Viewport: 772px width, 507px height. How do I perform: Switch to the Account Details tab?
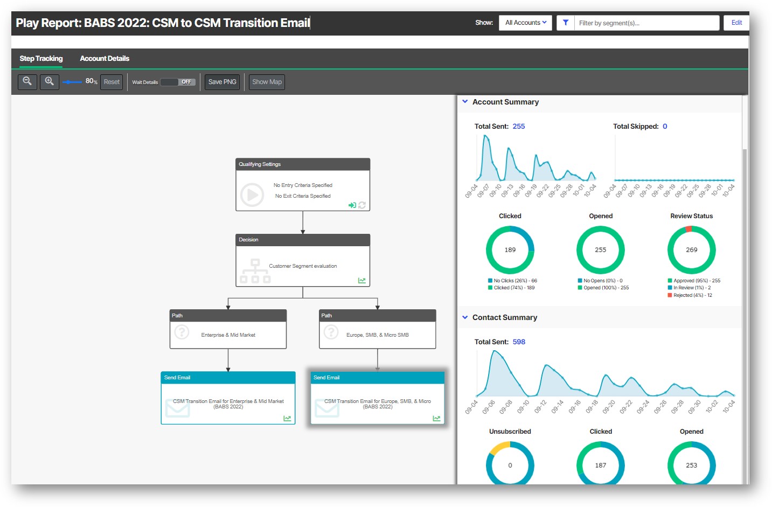[x=104, y=58]
